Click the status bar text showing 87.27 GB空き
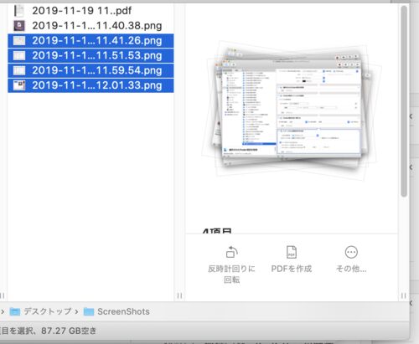 (69, 331)
